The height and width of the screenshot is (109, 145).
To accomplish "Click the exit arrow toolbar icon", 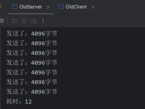I will point(24,21).
